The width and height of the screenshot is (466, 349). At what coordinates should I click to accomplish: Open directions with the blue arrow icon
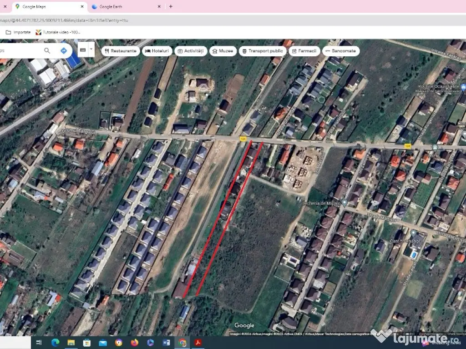[64, 50]
